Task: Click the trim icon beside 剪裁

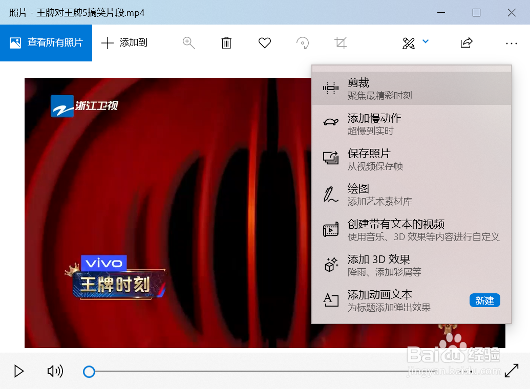Action: [331, 88]
